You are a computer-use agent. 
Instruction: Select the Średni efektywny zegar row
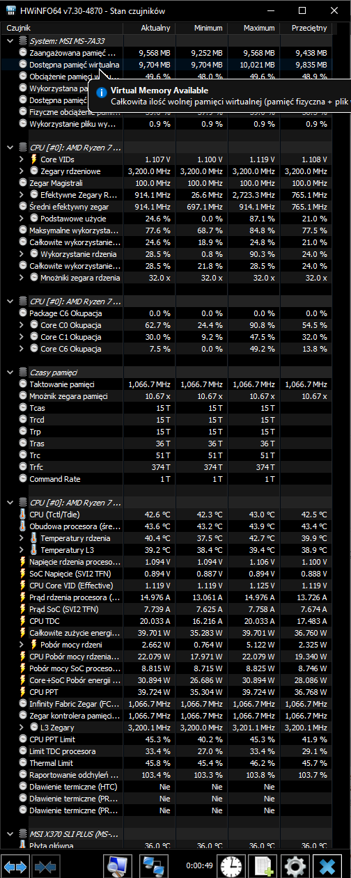tap(166, 206)
